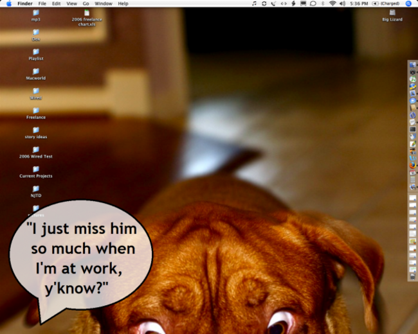
Task: Open the Help menu
Action: click(123, 3)
